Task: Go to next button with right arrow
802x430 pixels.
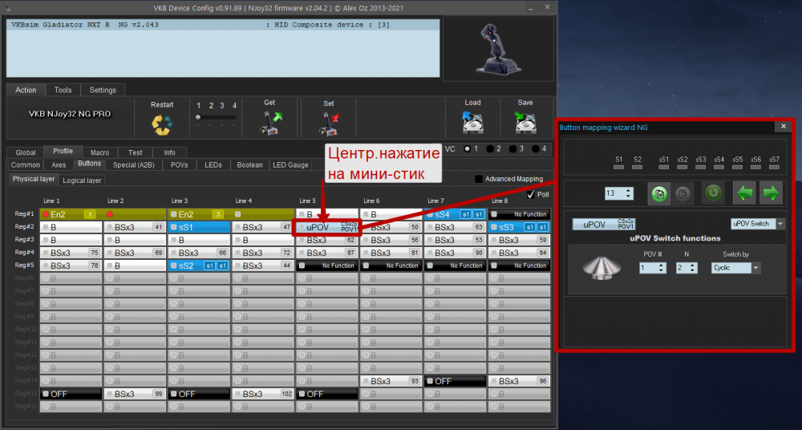Action: click(x=771, y=193)
